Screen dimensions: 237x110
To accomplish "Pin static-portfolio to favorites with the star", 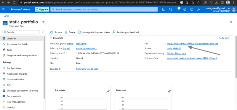I will 43,22.
